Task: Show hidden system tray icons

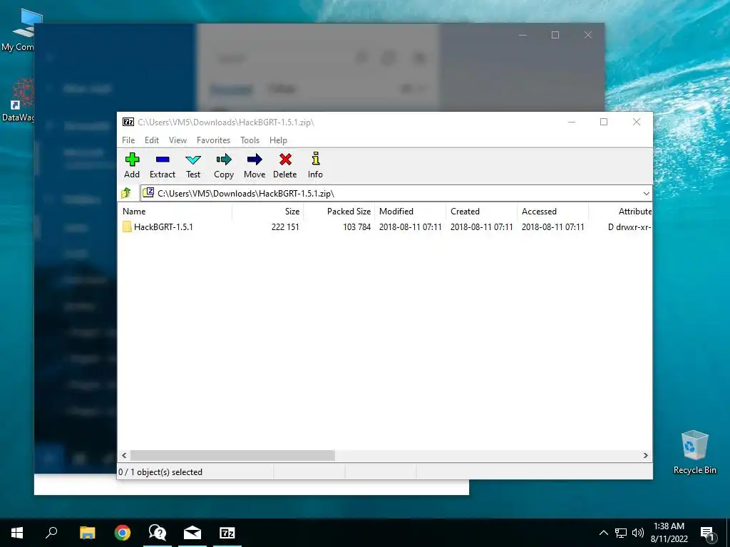Action: (603, 533)
